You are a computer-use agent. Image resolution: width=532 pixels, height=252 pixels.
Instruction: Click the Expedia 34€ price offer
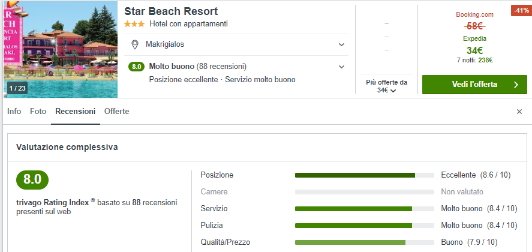tap(474, 50)
